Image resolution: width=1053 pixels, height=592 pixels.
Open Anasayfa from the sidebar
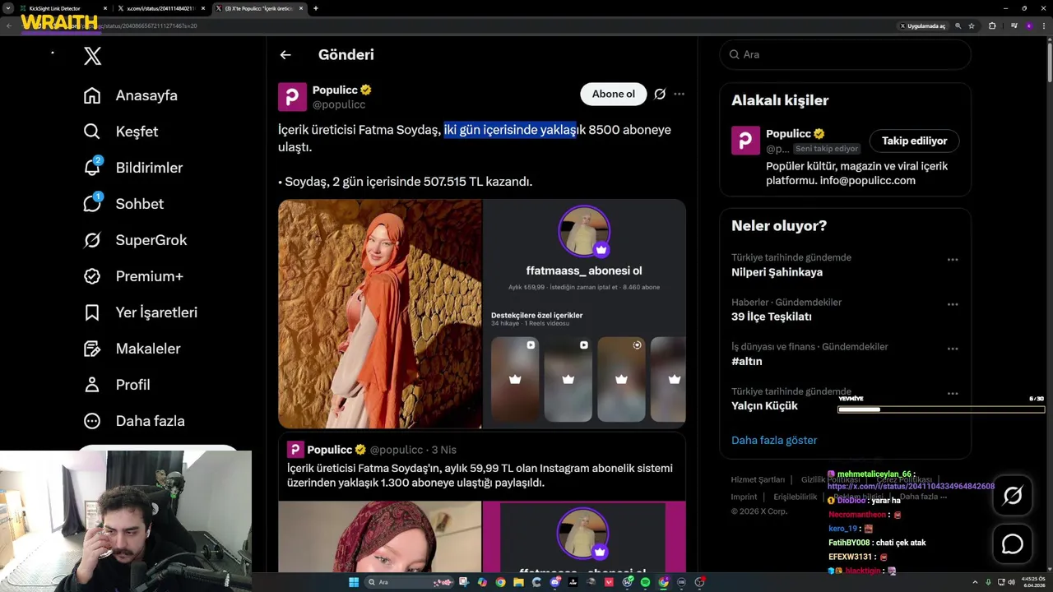(x=131, y=95)
